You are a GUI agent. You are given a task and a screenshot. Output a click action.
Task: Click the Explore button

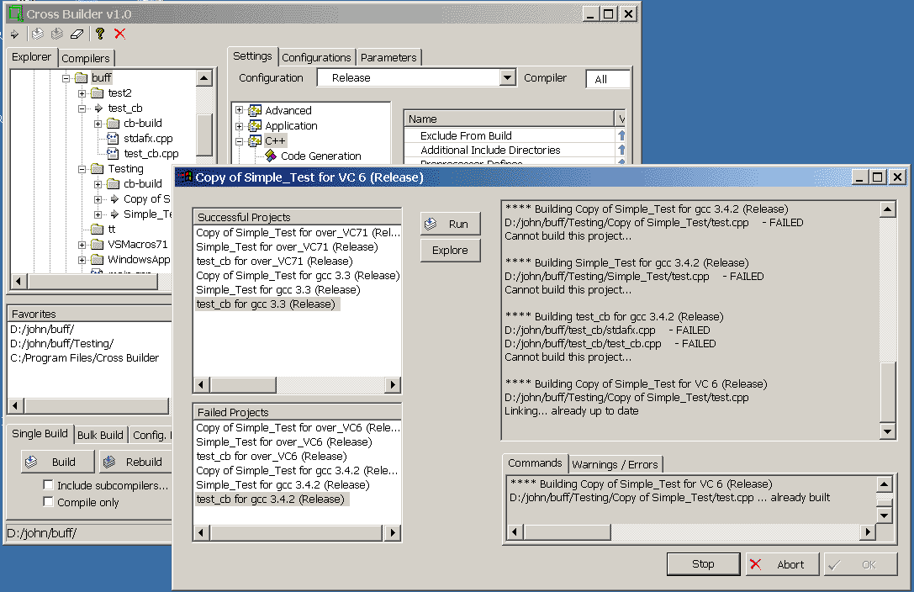click(450, 250)
